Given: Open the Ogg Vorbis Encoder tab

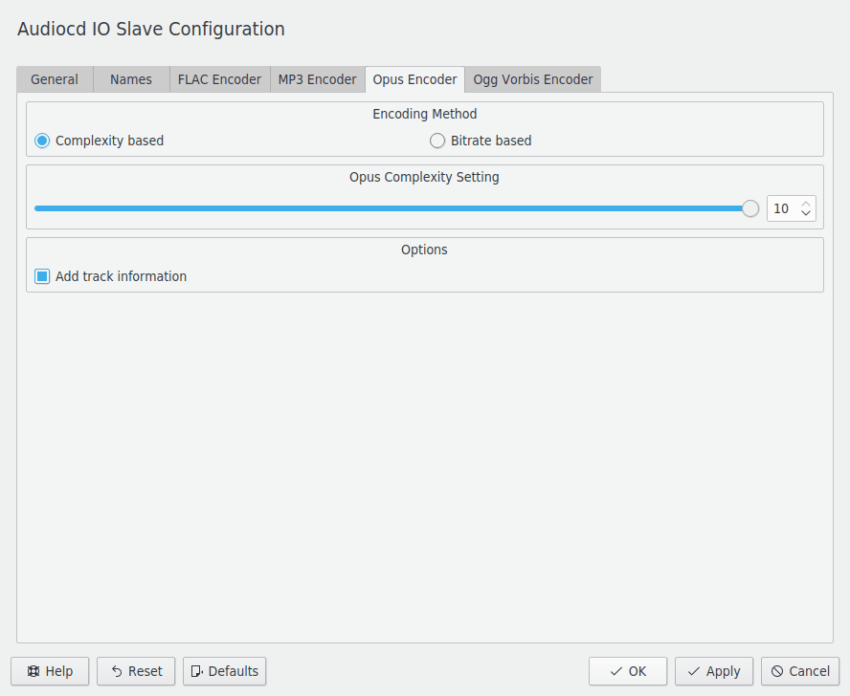Looking at the screenshot, I should tap(532, 79).
